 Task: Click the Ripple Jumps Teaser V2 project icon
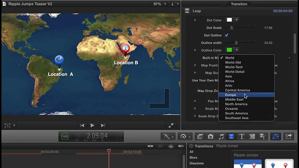[4, 4]
